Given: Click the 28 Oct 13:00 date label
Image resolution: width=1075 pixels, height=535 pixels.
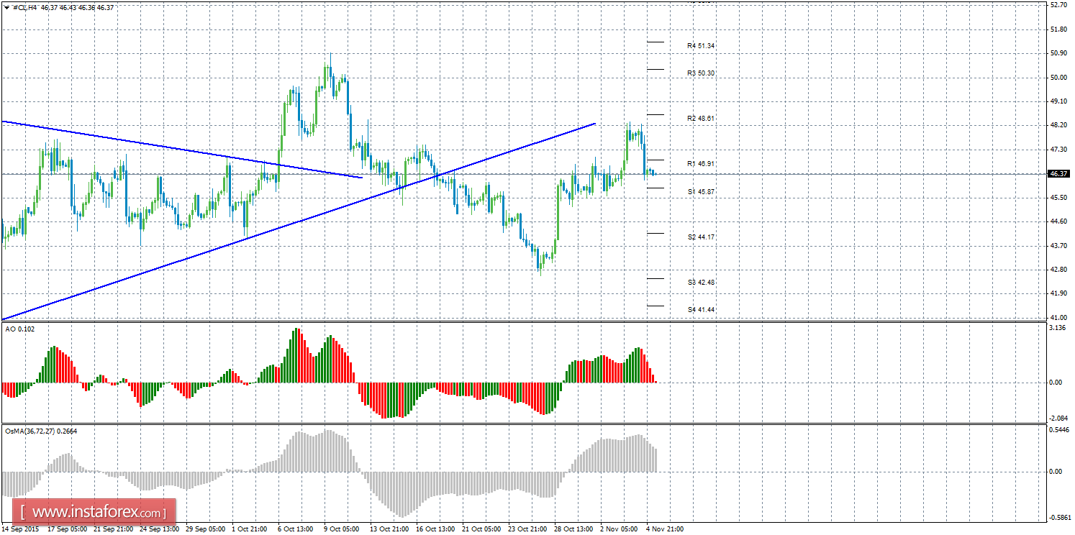Looking at the screenshot, I should [x=573, y=529].
